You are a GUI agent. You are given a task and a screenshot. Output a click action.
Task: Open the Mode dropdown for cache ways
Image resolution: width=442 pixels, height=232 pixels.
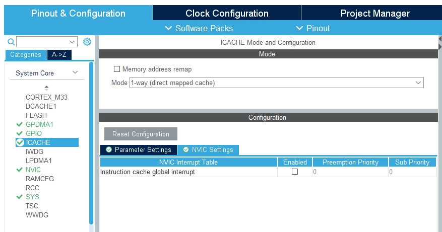tap(277, 83)
